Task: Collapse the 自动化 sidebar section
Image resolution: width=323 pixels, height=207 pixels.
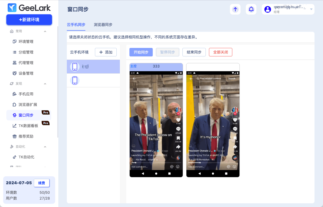Action: (45, 147)
